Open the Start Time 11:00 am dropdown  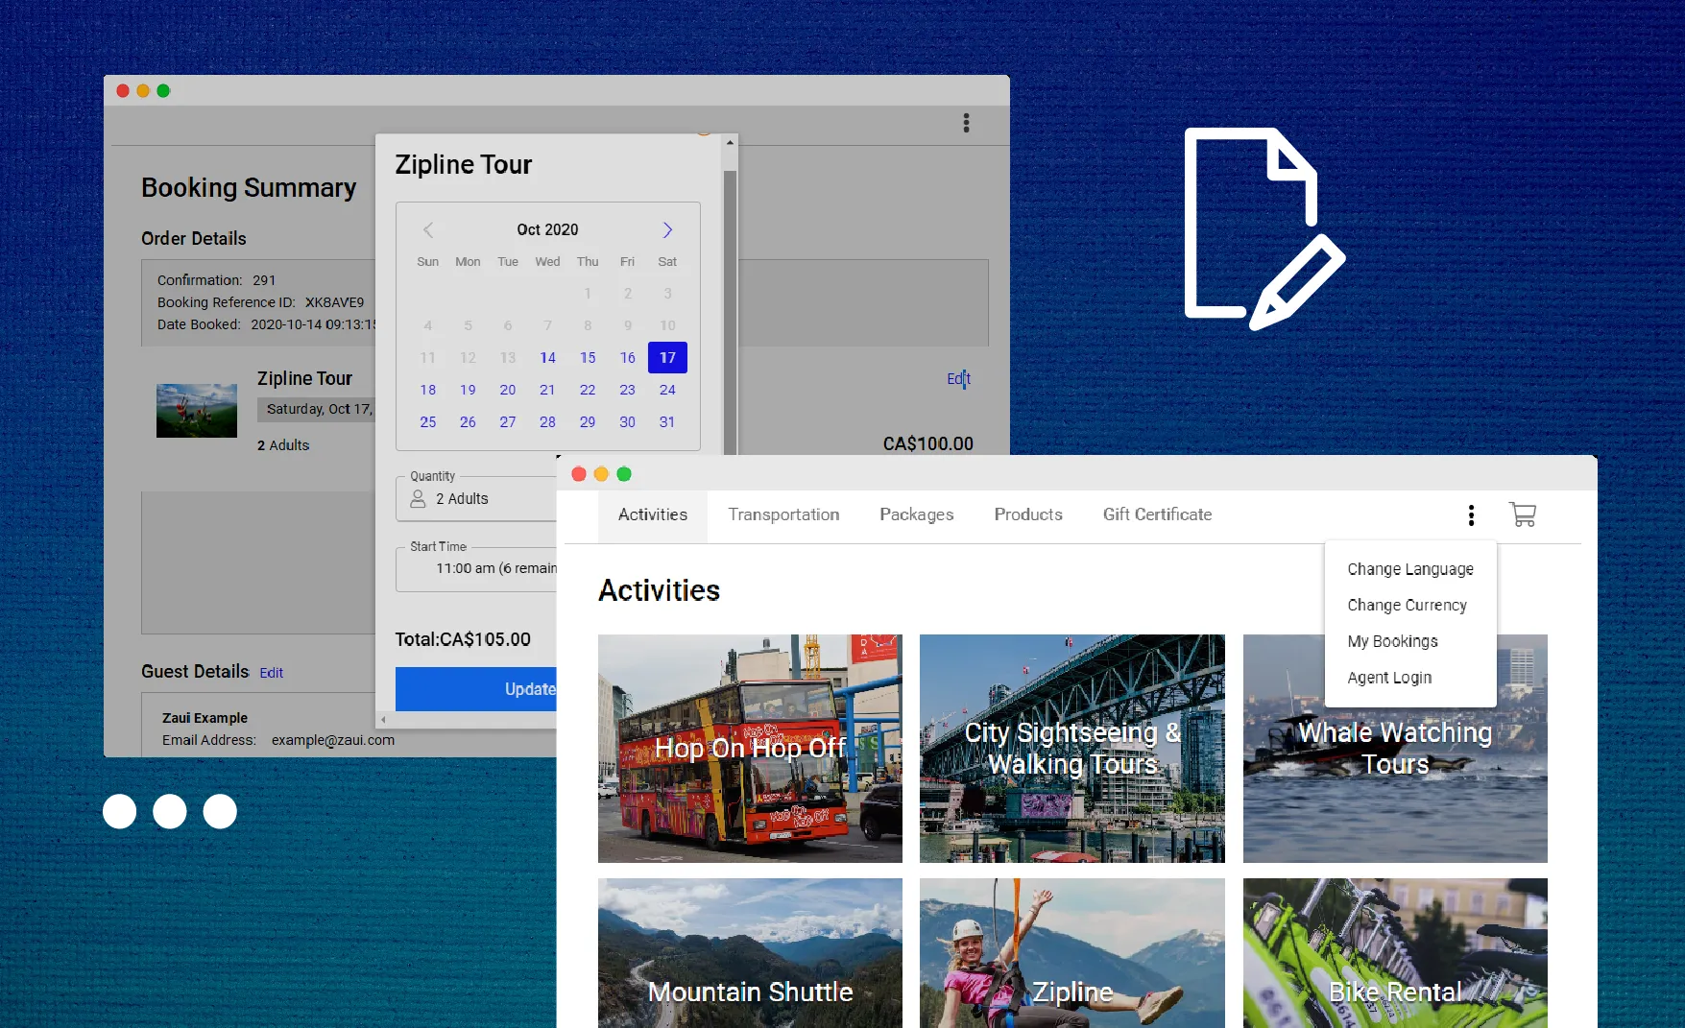(476, 568)
